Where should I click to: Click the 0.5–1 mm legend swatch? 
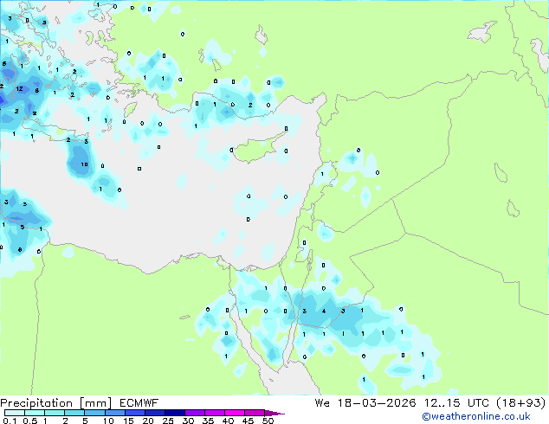[35, 413]
